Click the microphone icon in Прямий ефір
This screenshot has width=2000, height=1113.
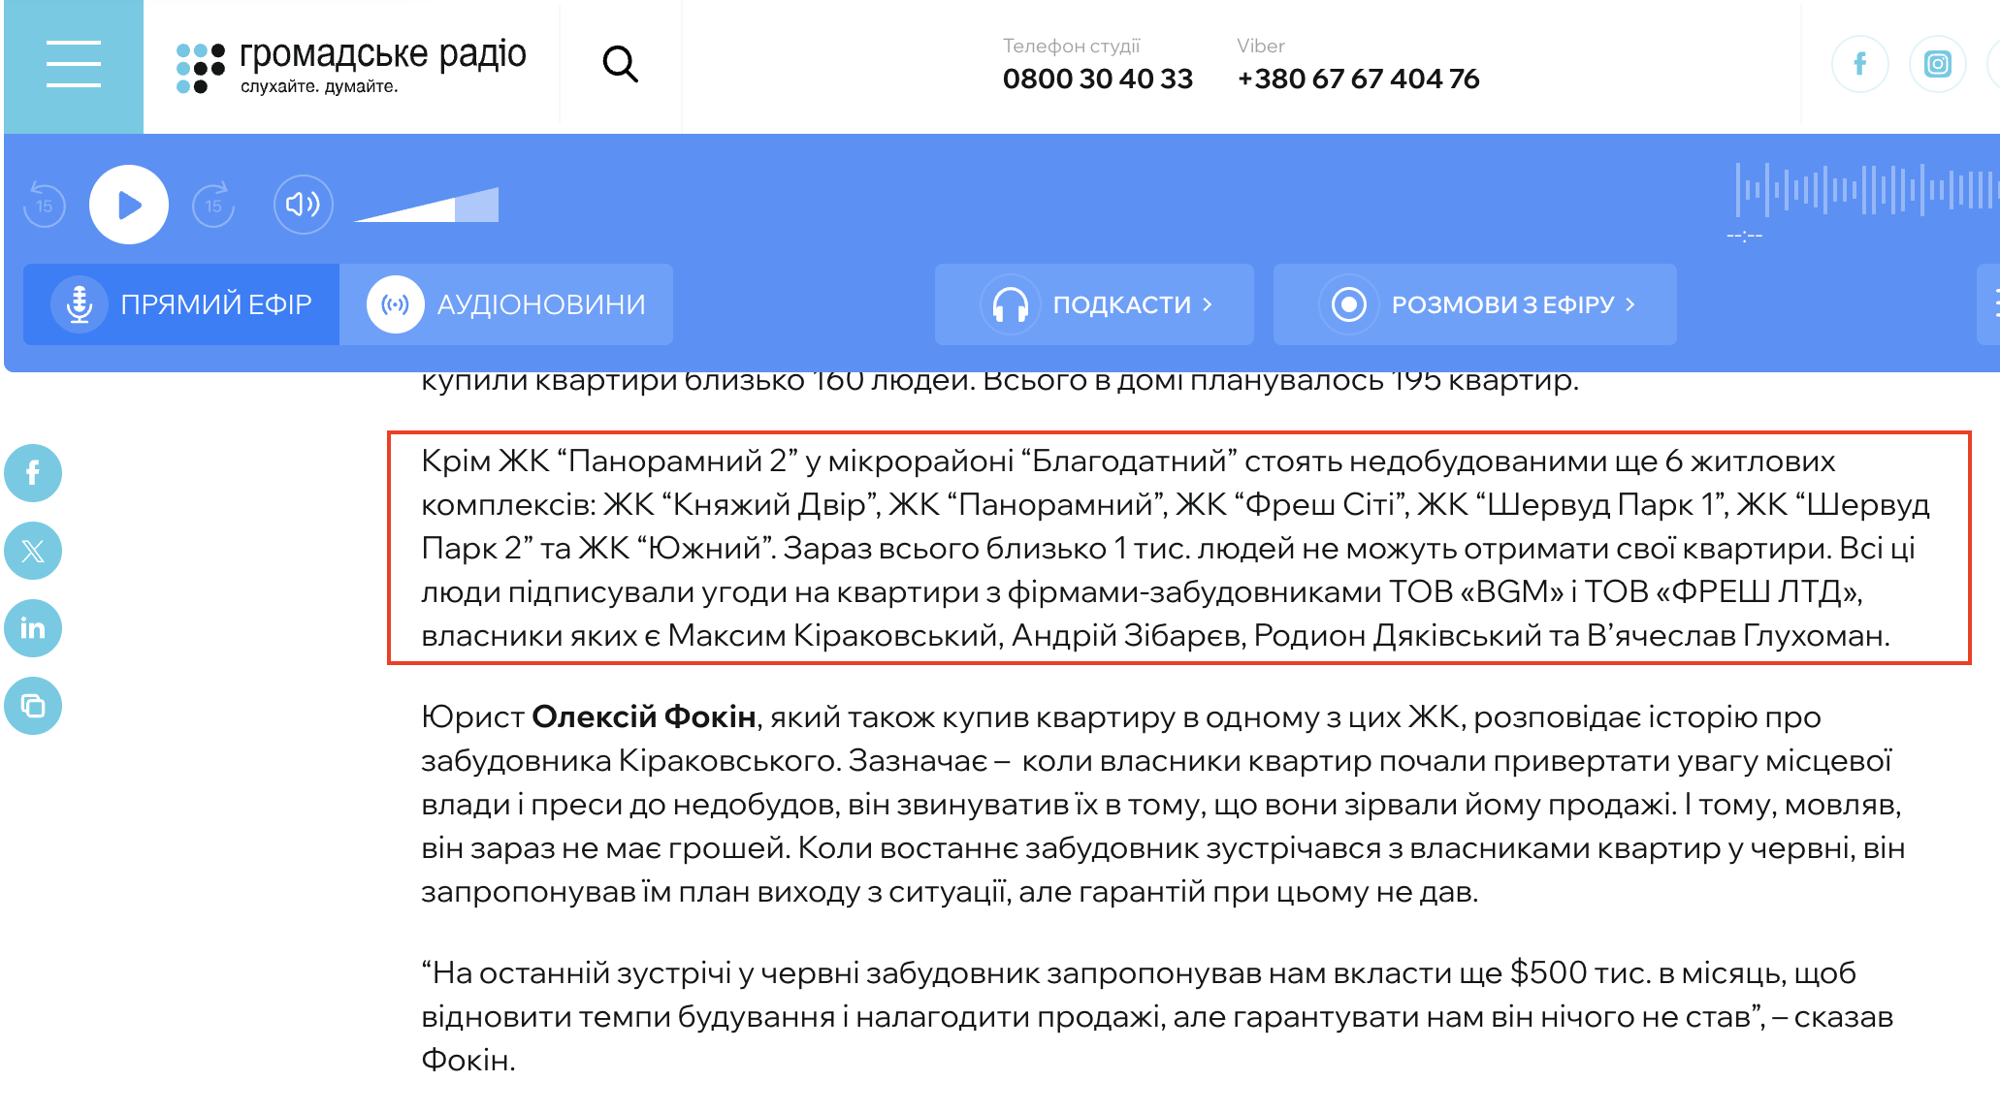pos(80,304)
